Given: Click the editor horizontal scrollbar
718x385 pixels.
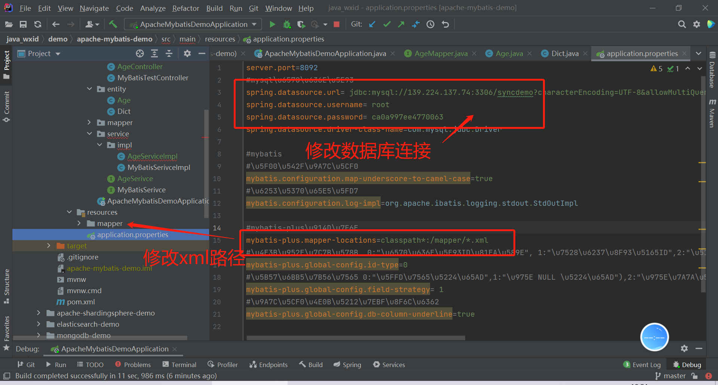Looking at the screenshot, I should coord(356,338).
